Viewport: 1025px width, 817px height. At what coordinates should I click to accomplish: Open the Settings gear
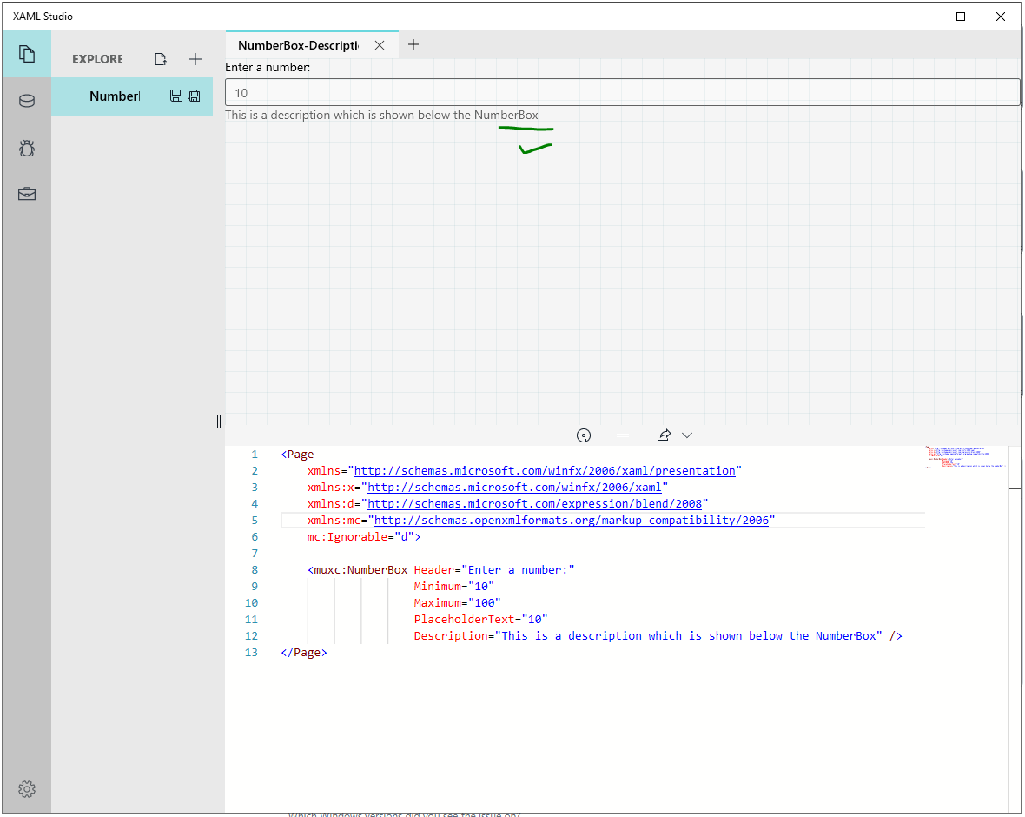(27, 789)
